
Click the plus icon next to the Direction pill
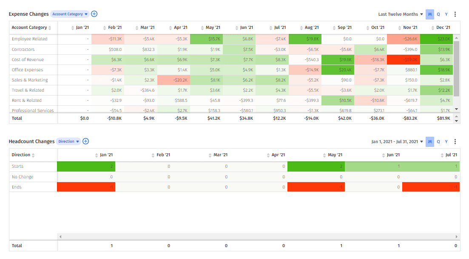[85, 141]
